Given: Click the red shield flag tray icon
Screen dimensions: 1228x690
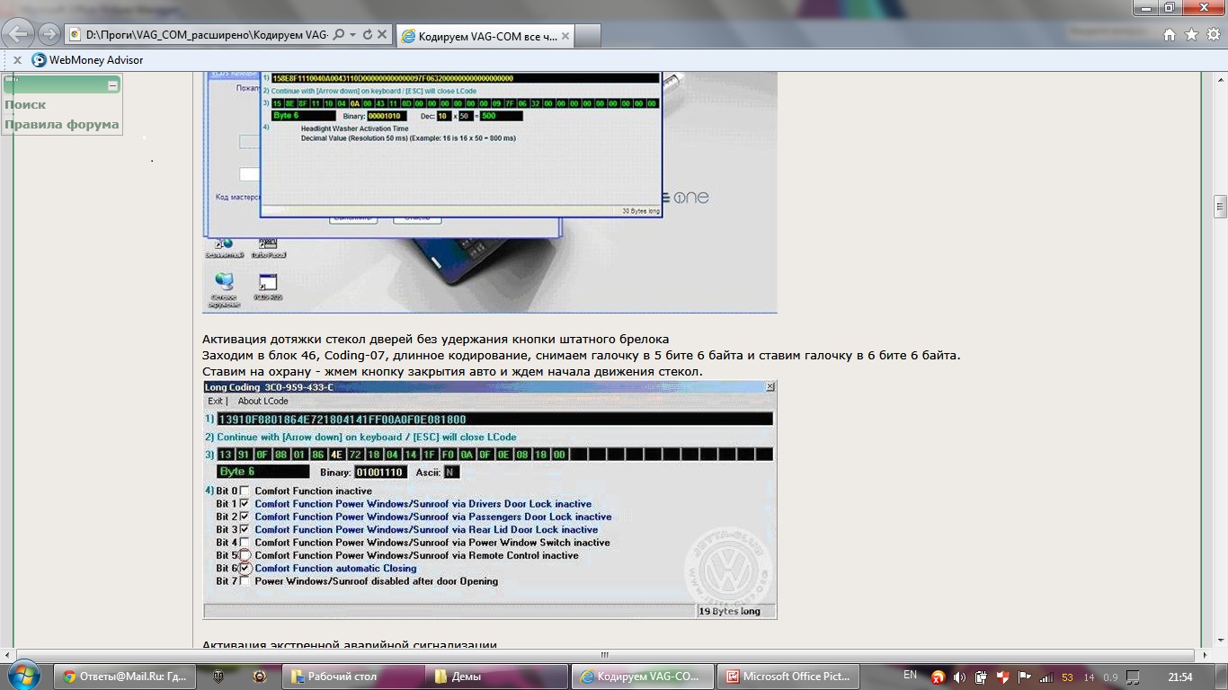Looking at the screenshot, I should tap(1002, 677).
